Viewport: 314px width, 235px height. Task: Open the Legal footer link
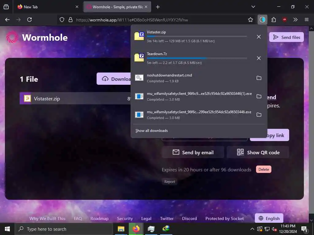(146, 218)
